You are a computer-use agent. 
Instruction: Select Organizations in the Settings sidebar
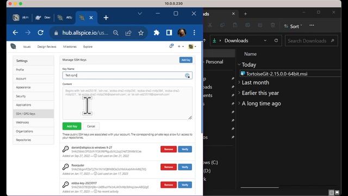(33, 131)
